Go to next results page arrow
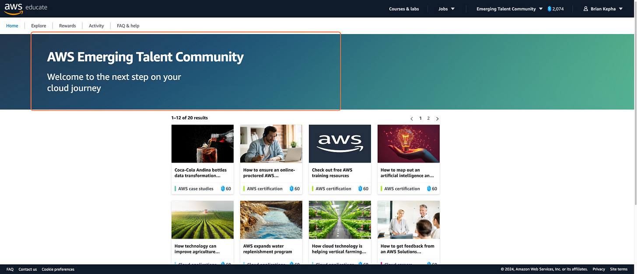The image size is (637, 274). pos(437,119)
